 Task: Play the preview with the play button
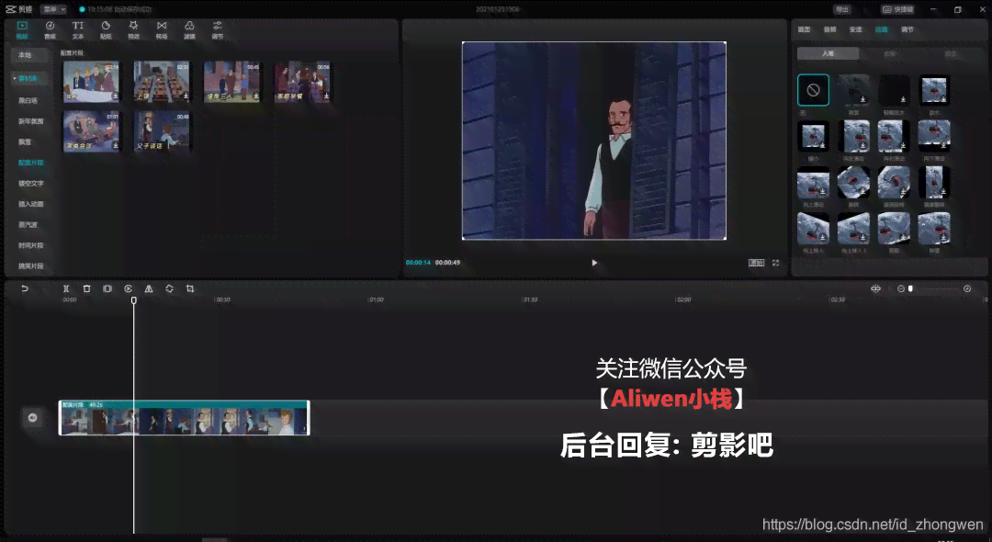[594, 263]
